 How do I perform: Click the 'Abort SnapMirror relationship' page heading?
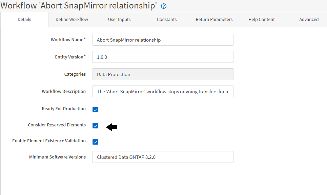[x=79, y=6]
